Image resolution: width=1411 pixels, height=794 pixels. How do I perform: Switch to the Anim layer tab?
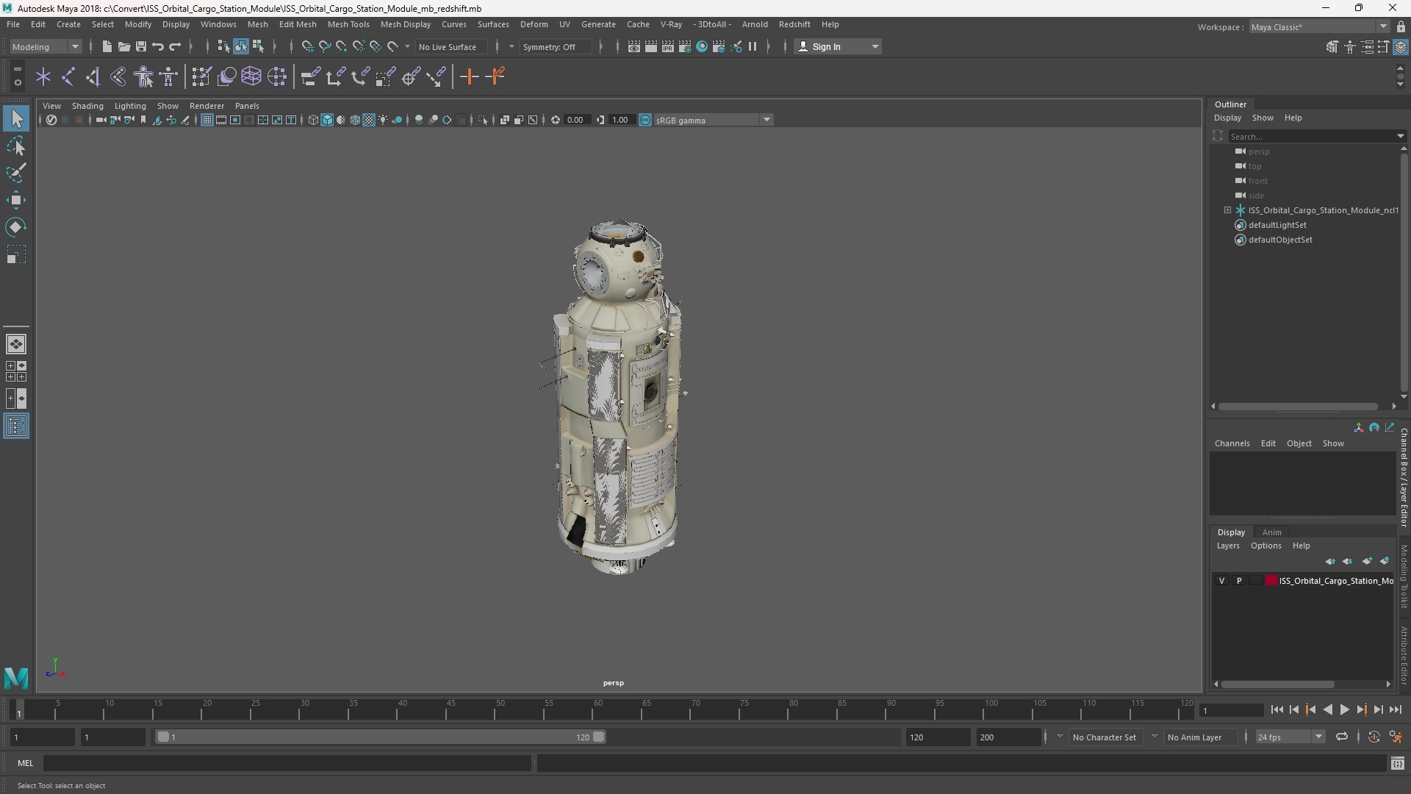pos(1271,532)
